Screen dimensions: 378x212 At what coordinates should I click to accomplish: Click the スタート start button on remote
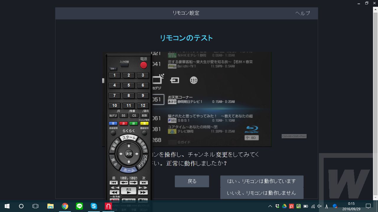(129, 138)
